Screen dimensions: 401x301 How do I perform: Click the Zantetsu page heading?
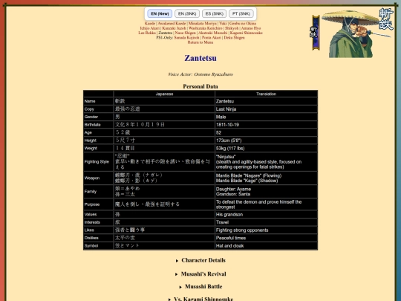pyautogui.click(x=200, y=58)
